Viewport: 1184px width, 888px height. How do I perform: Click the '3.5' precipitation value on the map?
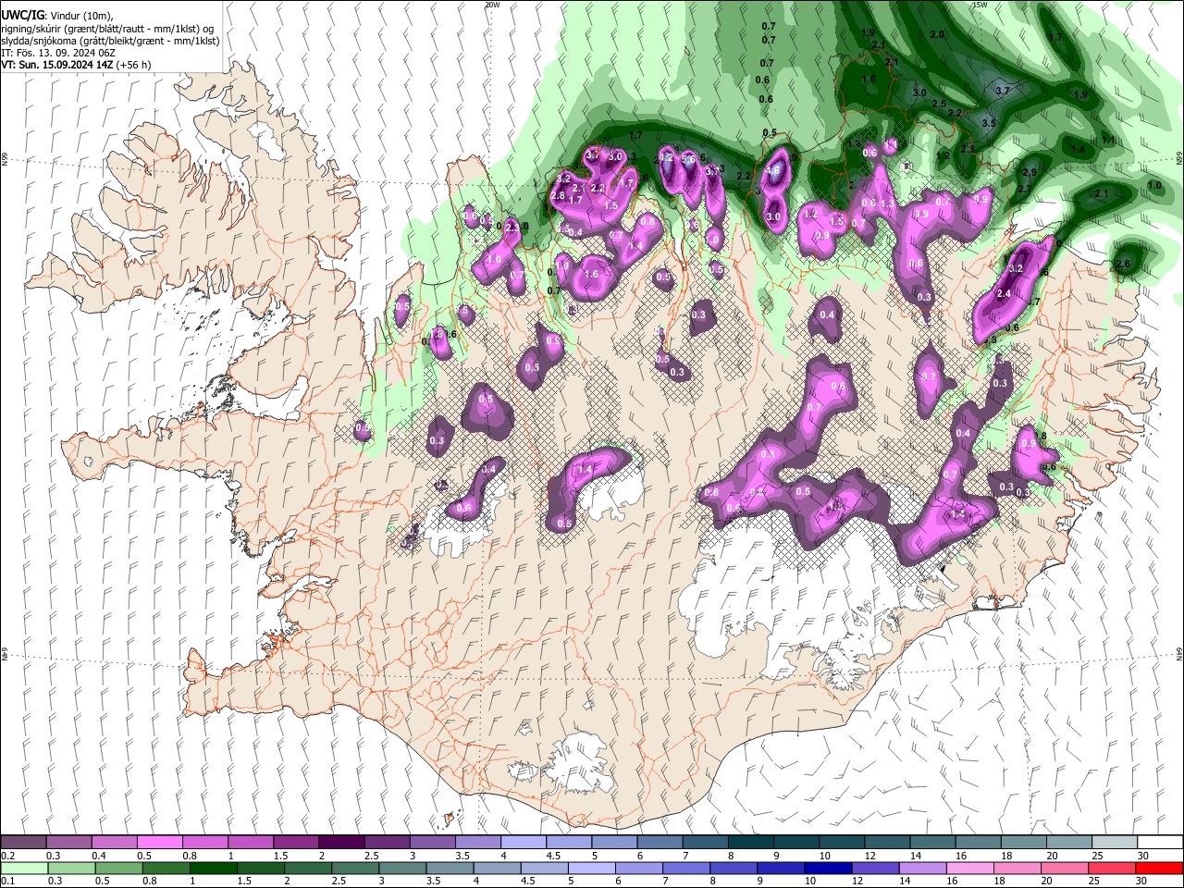click(988, 123)
